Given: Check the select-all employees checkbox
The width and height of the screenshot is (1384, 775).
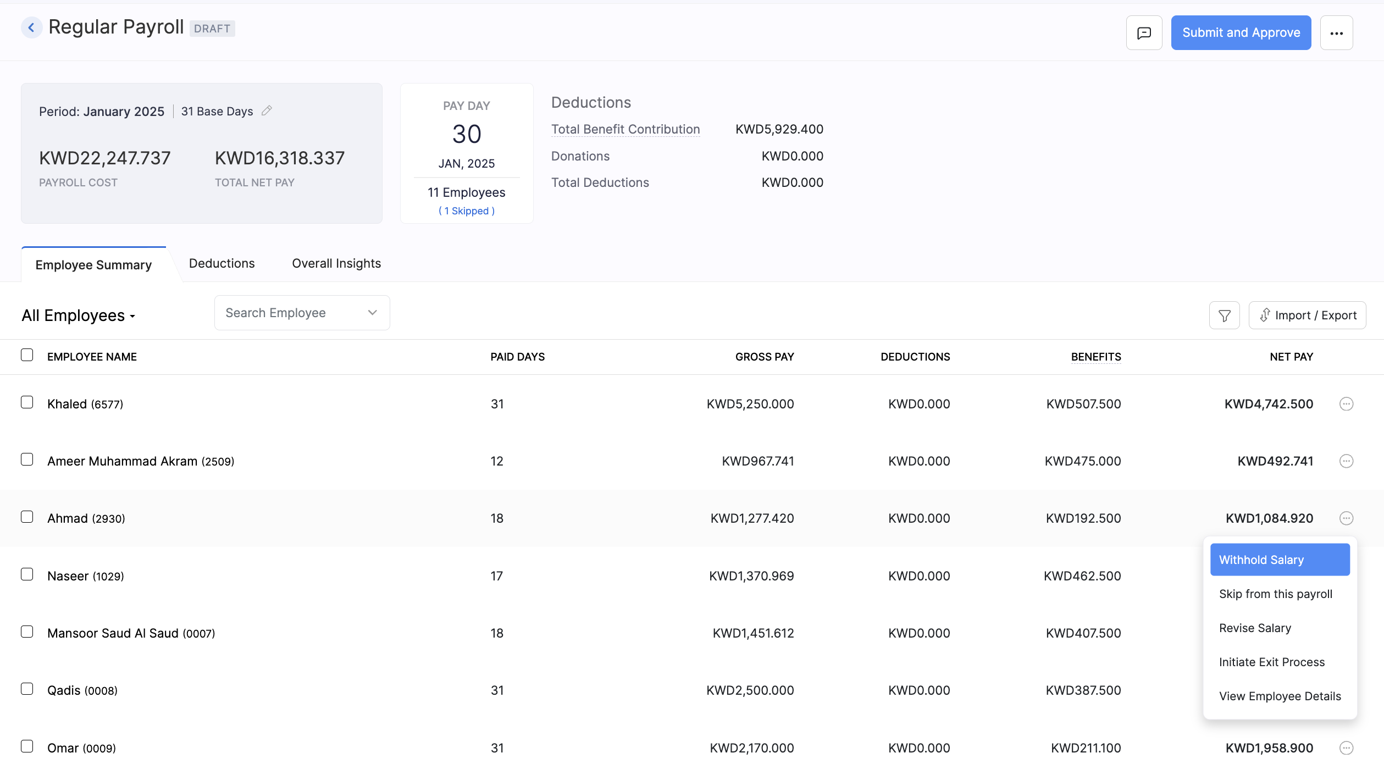Looking at the screenshot, I should (27, 355).
